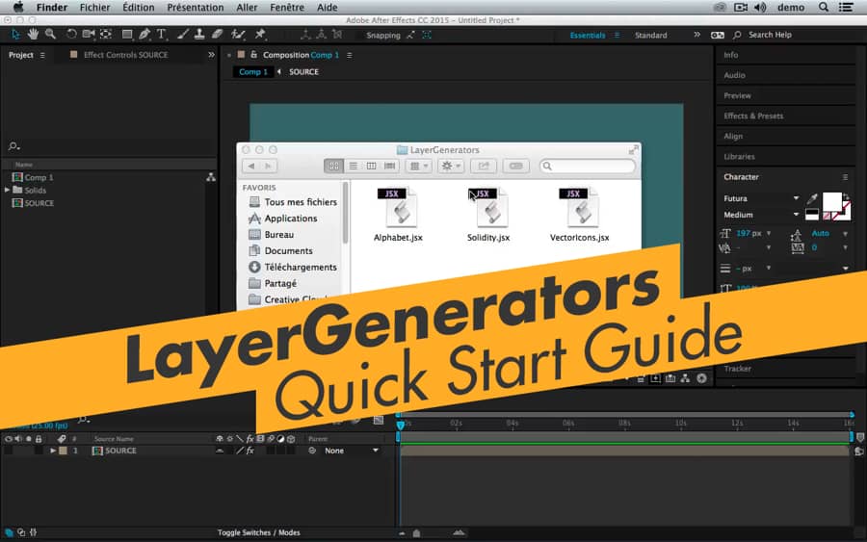Toggle the snap to edges extend option
Screen dimensions: 867x542
click(x=410, y=35)
